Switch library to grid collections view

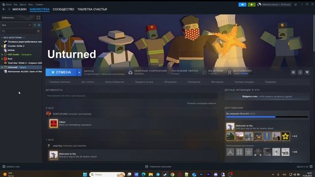pyautogui.click(x=38, y=18)
